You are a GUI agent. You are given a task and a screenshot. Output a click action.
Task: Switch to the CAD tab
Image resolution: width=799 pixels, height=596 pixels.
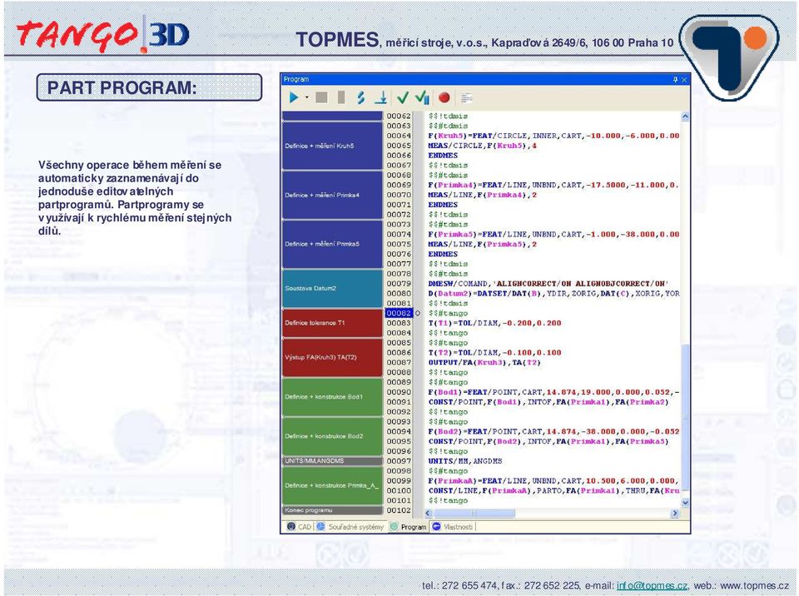coord(299,527)
